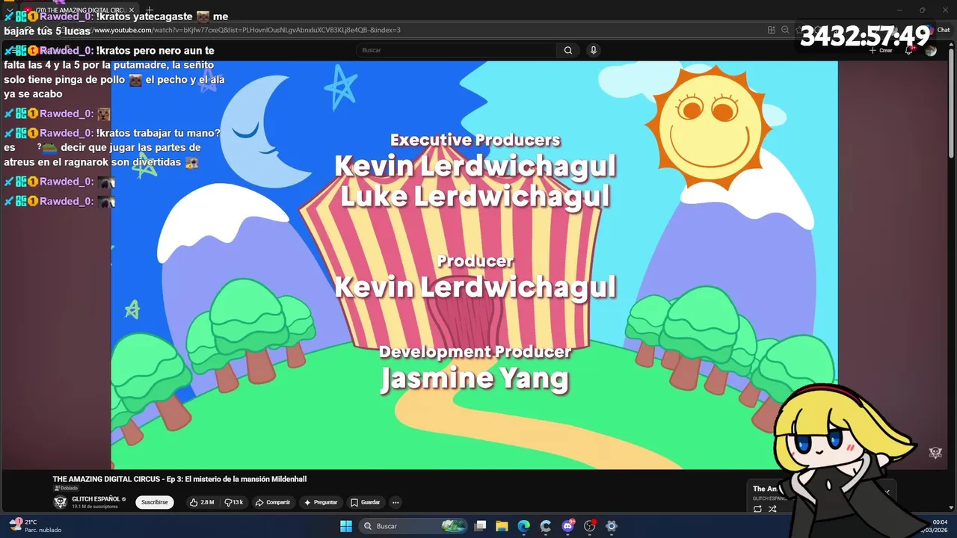Open the YouTube account avatar menu
The image size is (957, 538).
[931, 50]
